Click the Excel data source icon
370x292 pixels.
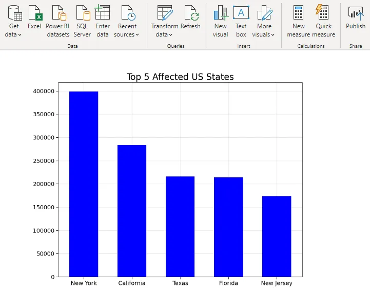[34, 12]
